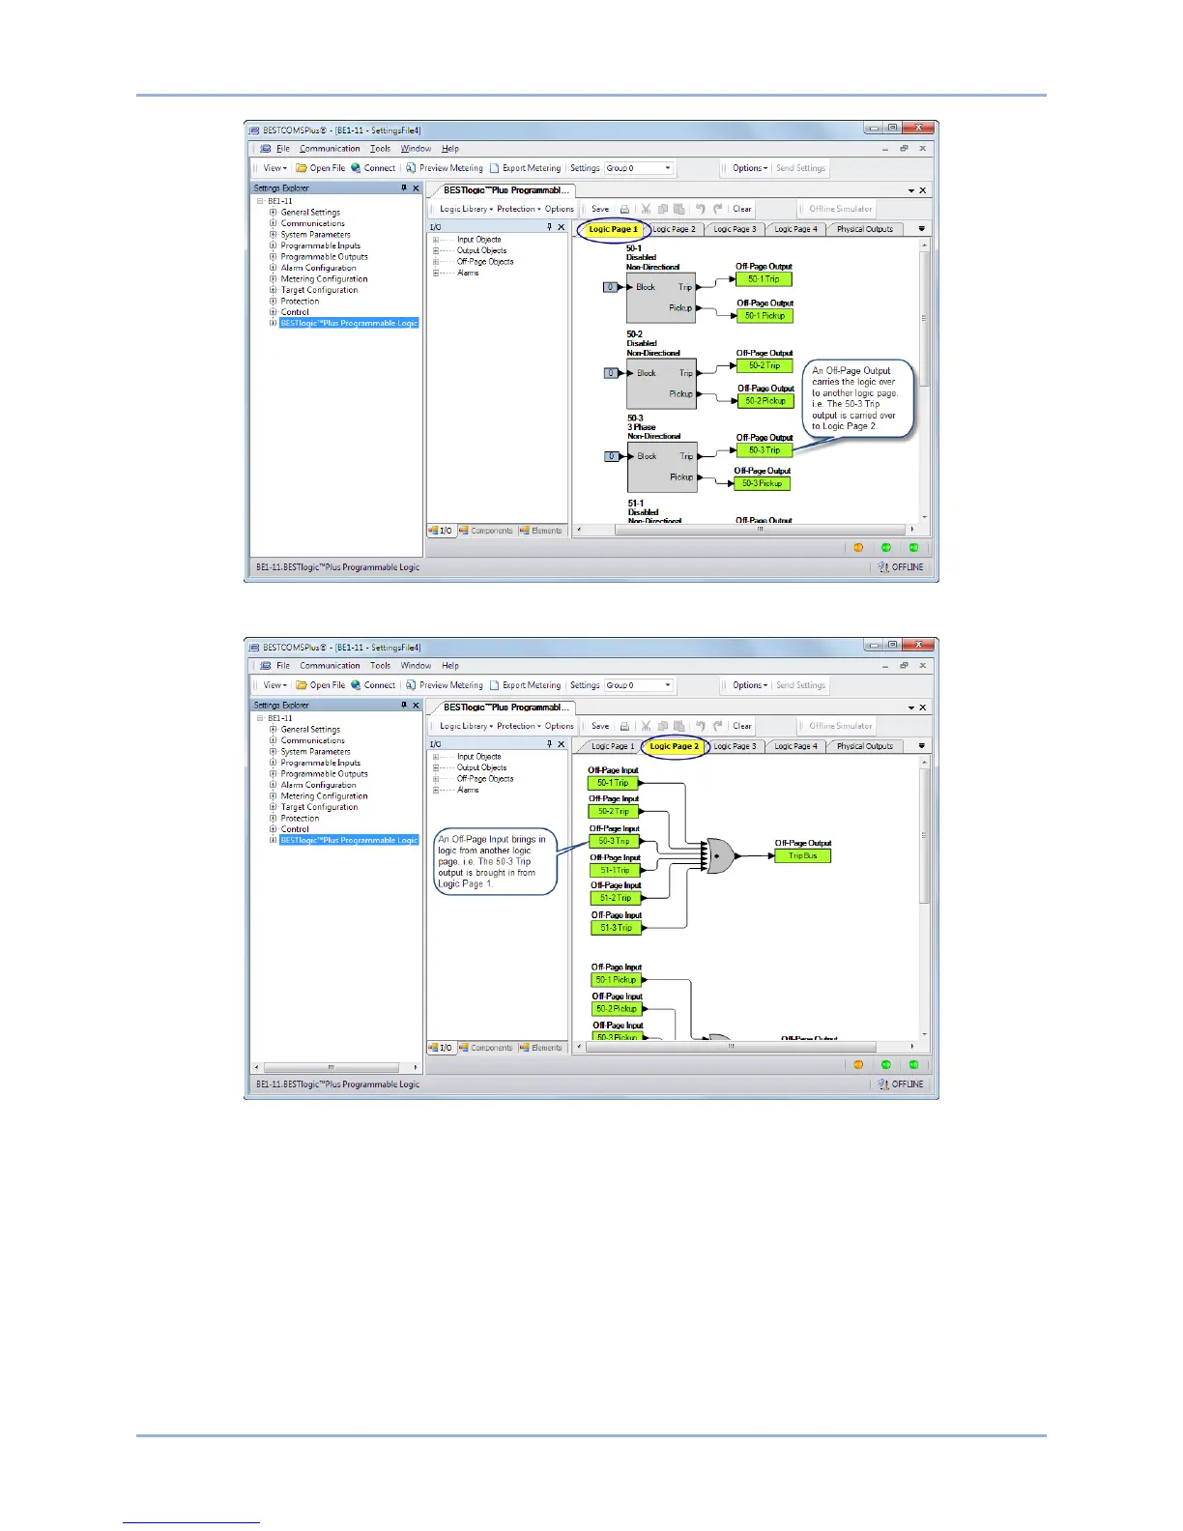The height and width of the screenshot is (1531, 1183).
Task: Click the cut scissors icon in upper window
Action: tap(647, 209)
